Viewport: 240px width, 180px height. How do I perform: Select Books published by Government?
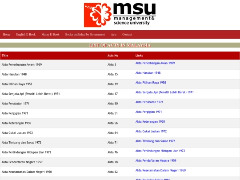[x=85, y=34]
